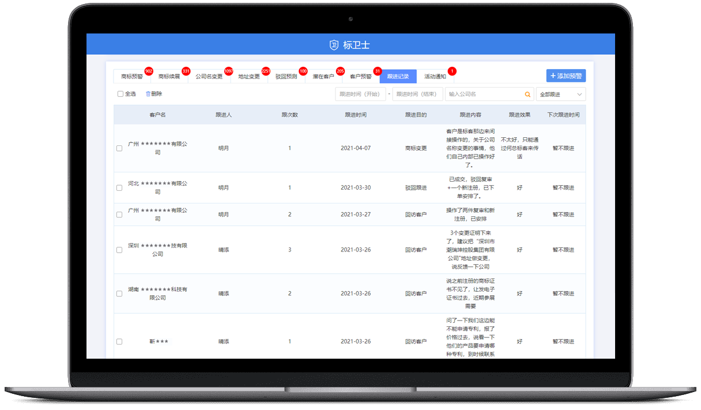Click the trash icon beside 删除
701x410 pixels.
click(148, 94)
